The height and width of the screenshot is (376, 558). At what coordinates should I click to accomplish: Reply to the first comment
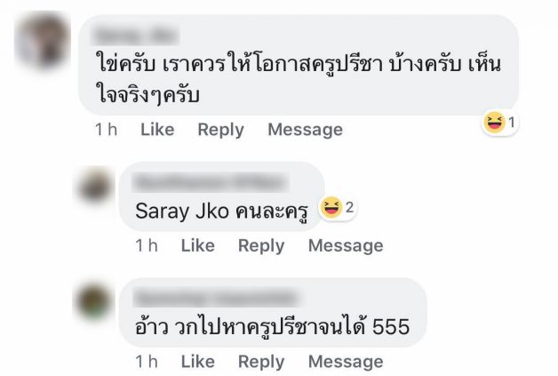(220, 130)
